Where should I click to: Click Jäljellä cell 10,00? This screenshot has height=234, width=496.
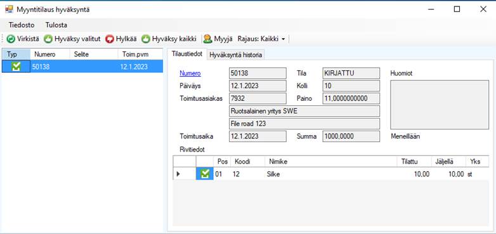(x=448, y=174)
